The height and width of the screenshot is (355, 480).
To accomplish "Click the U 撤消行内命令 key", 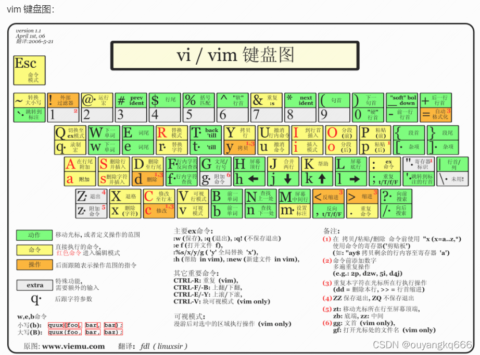I will [273, 133].
